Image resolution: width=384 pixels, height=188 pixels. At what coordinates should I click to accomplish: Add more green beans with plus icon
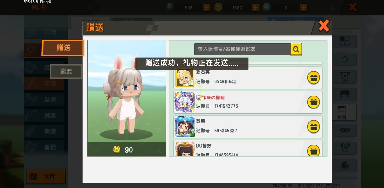coord(207,8)
